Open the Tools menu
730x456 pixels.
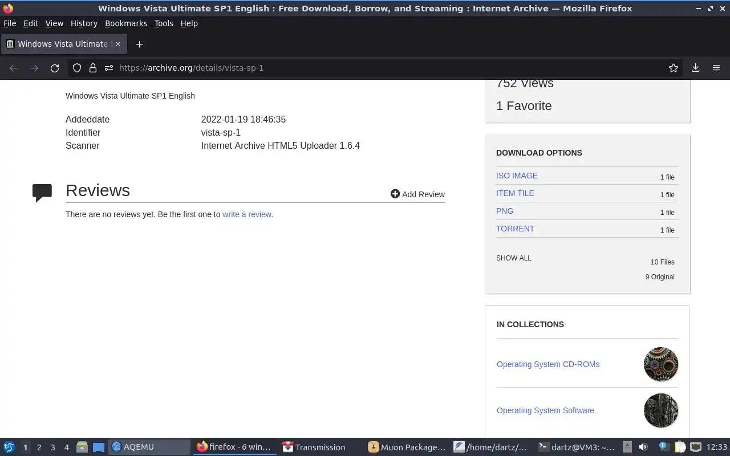(164, 23)
